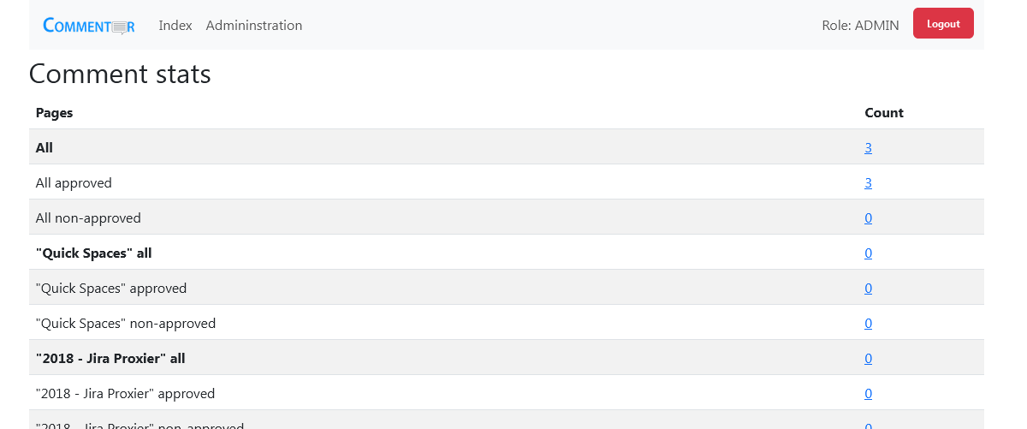Select the "Quick Spaces" all row label

tap(94, 253)
